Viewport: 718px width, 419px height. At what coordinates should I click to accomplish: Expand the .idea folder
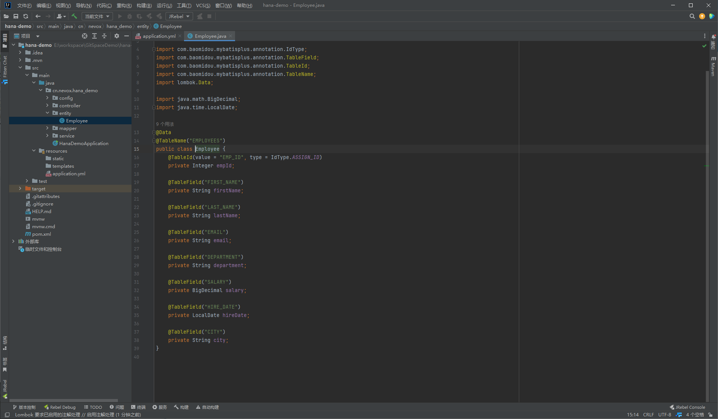[x=20, y=53]
